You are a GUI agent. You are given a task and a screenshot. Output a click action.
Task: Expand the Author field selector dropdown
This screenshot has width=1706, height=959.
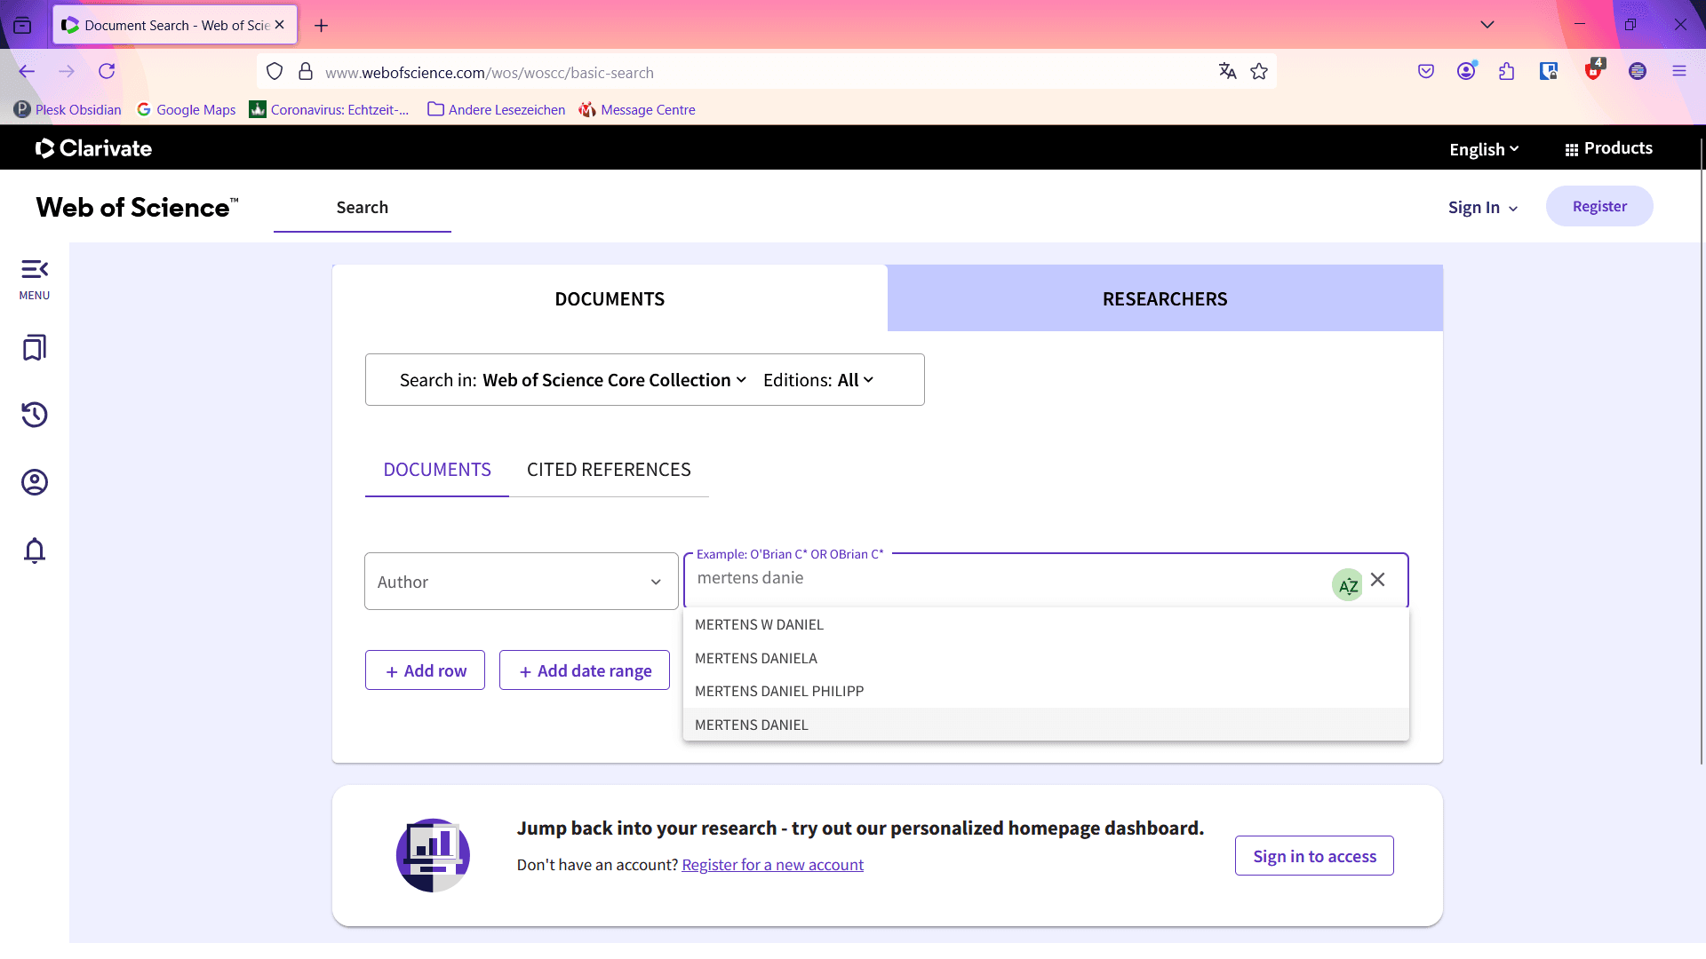(x=522, y=582)
